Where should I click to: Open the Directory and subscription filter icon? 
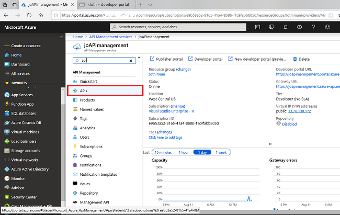[x=271, y=27]
